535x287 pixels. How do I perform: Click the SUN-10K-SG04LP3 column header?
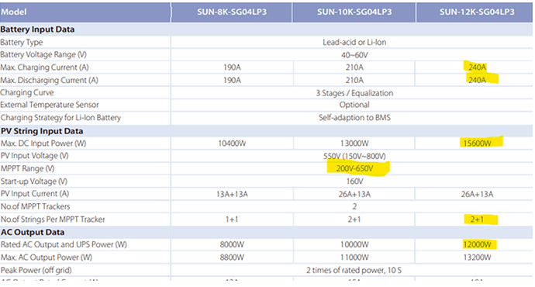coord(354,12)
